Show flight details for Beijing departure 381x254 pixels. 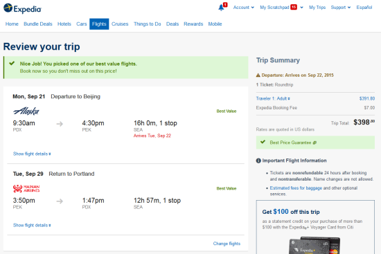pos(32,154)
